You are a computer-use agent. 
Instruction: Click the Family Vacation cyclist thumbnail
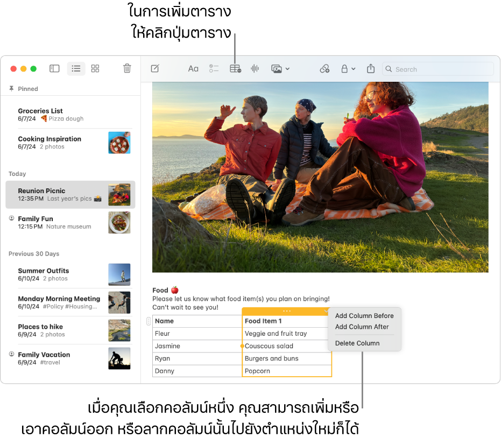(119, 358)
